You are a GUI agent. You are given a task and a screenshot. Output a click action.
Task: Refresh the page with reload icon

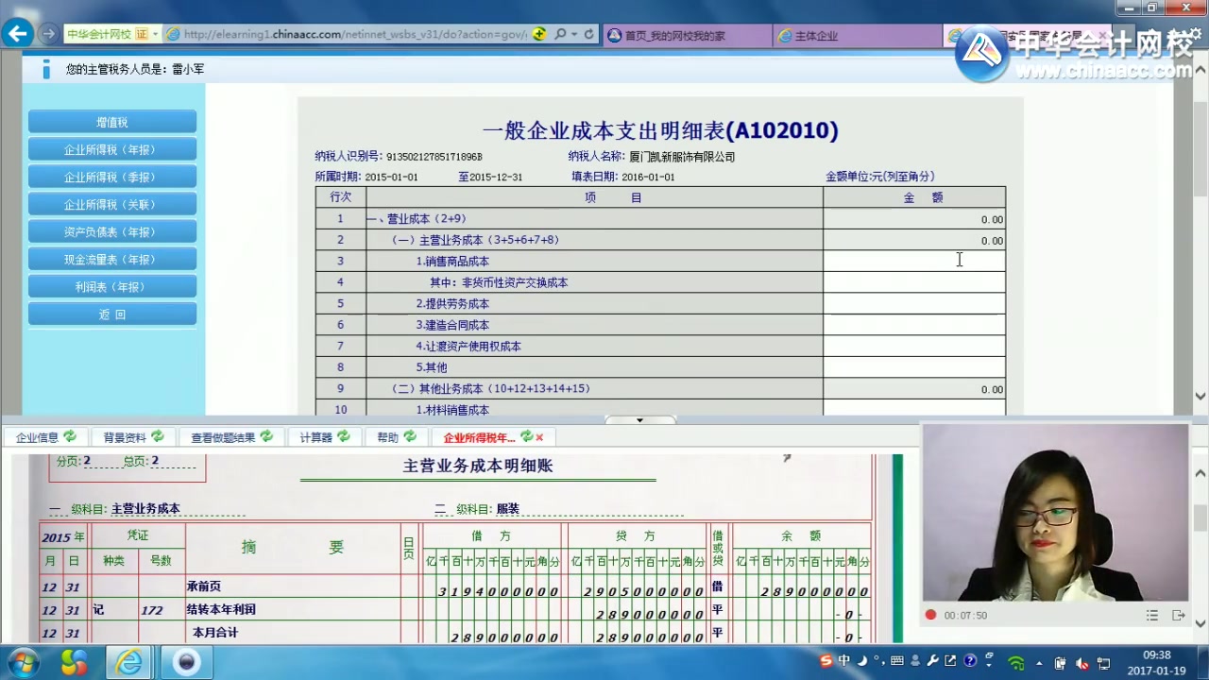click(x=588, y=34)
